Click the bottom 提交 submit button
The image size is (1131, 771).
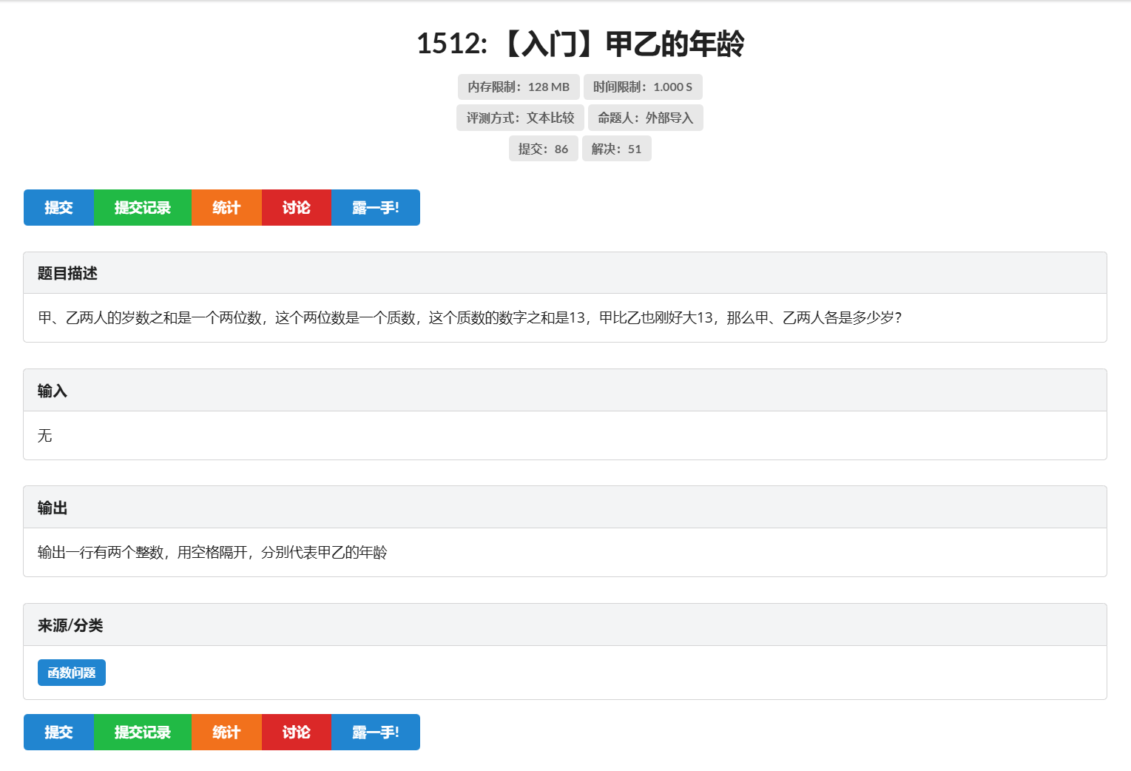58,732
